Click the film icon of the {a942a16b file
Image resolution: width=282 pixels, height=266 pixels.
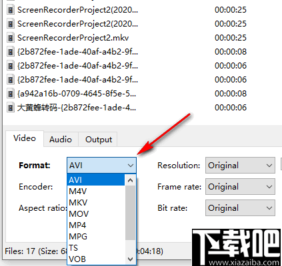[11, 94]
